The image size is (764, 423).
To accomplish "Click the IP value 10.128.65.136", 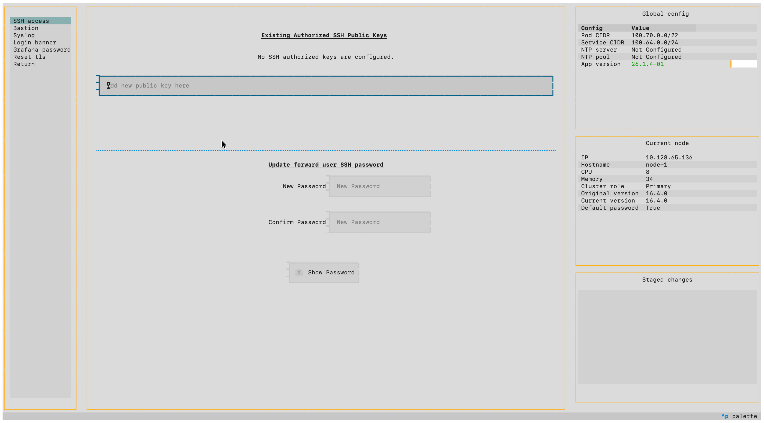I will [x=669, y=158].
